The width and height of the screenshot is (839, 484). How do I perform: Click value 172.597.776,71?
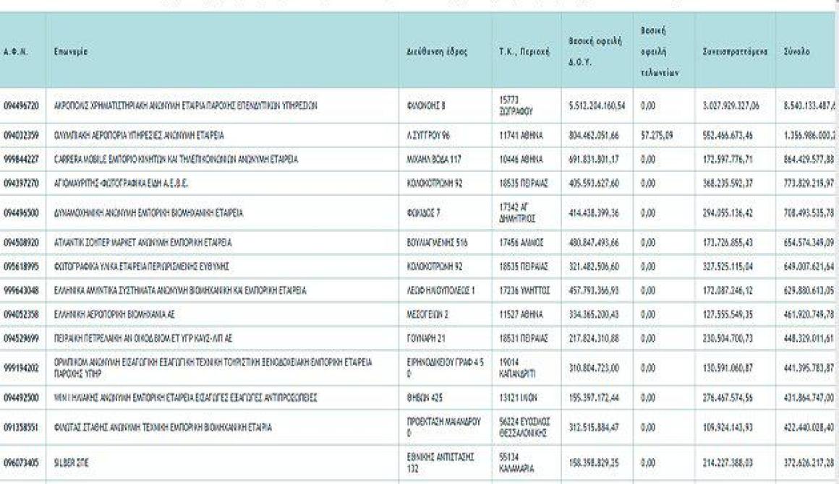[728, 159]
